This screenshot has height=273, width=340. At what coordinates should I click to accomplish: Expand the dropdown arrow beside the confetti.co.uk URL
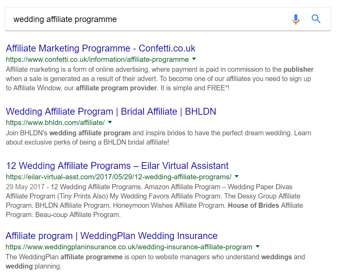click(x=194, y=59)
